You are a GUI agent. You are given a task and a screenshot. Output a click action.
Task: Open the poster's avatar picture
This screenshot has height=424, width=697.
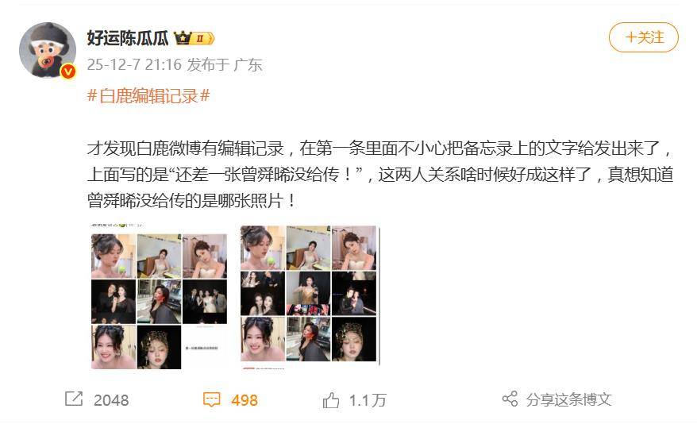pos(48,50)
